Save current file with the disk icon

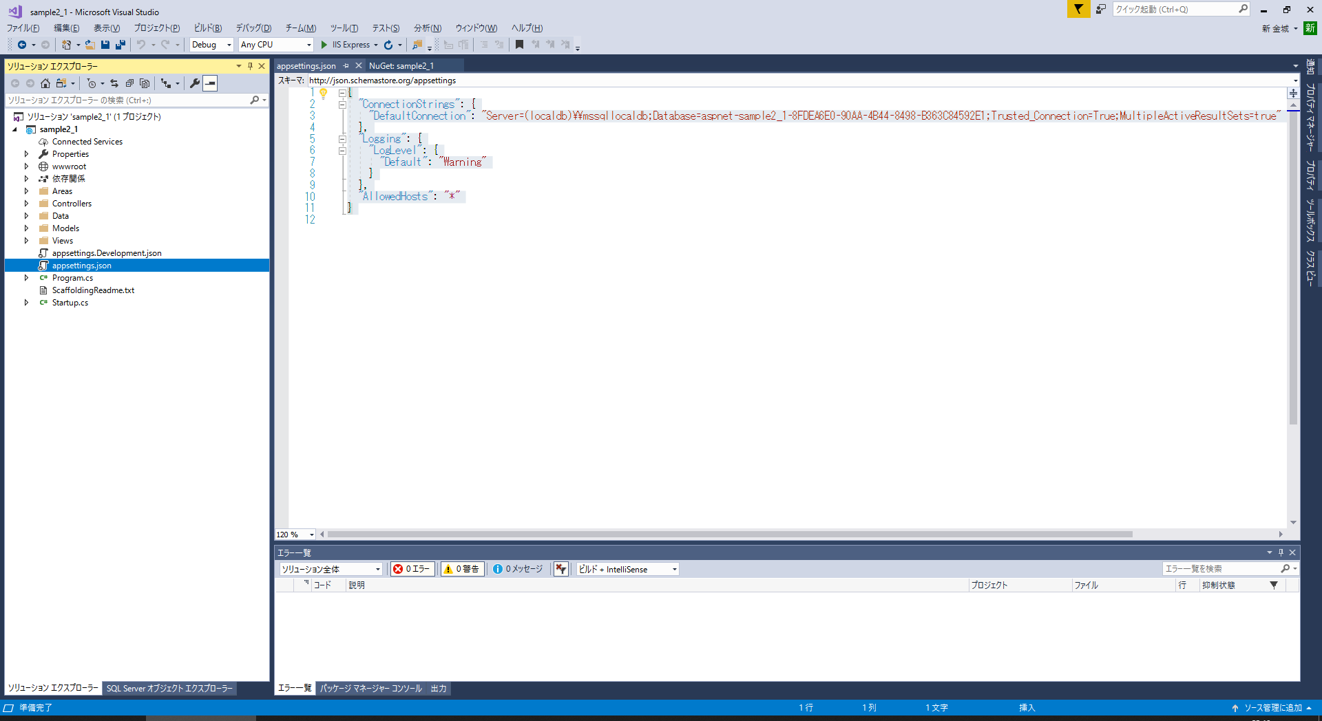(x=105, y=45)
